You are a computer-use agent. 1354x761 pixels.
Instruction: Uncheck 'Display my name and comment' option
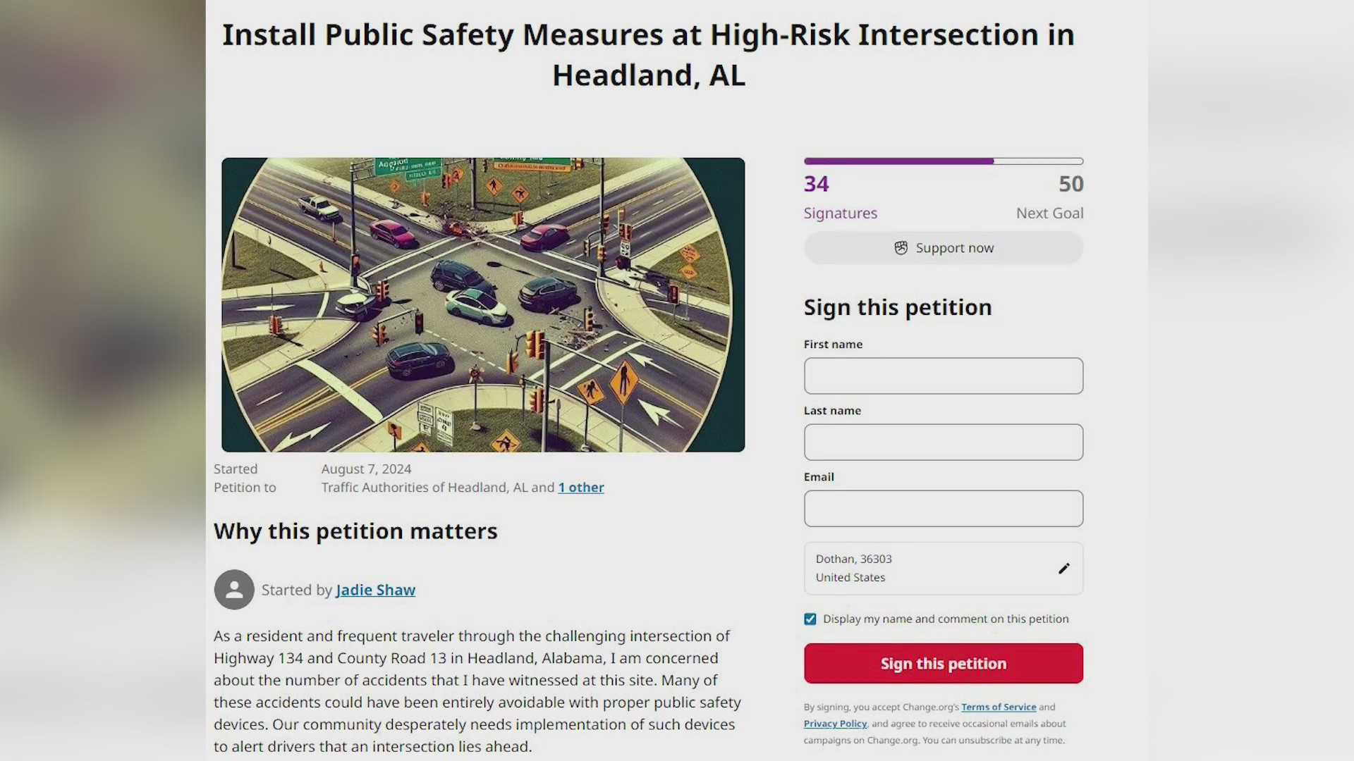pos(810,619)
